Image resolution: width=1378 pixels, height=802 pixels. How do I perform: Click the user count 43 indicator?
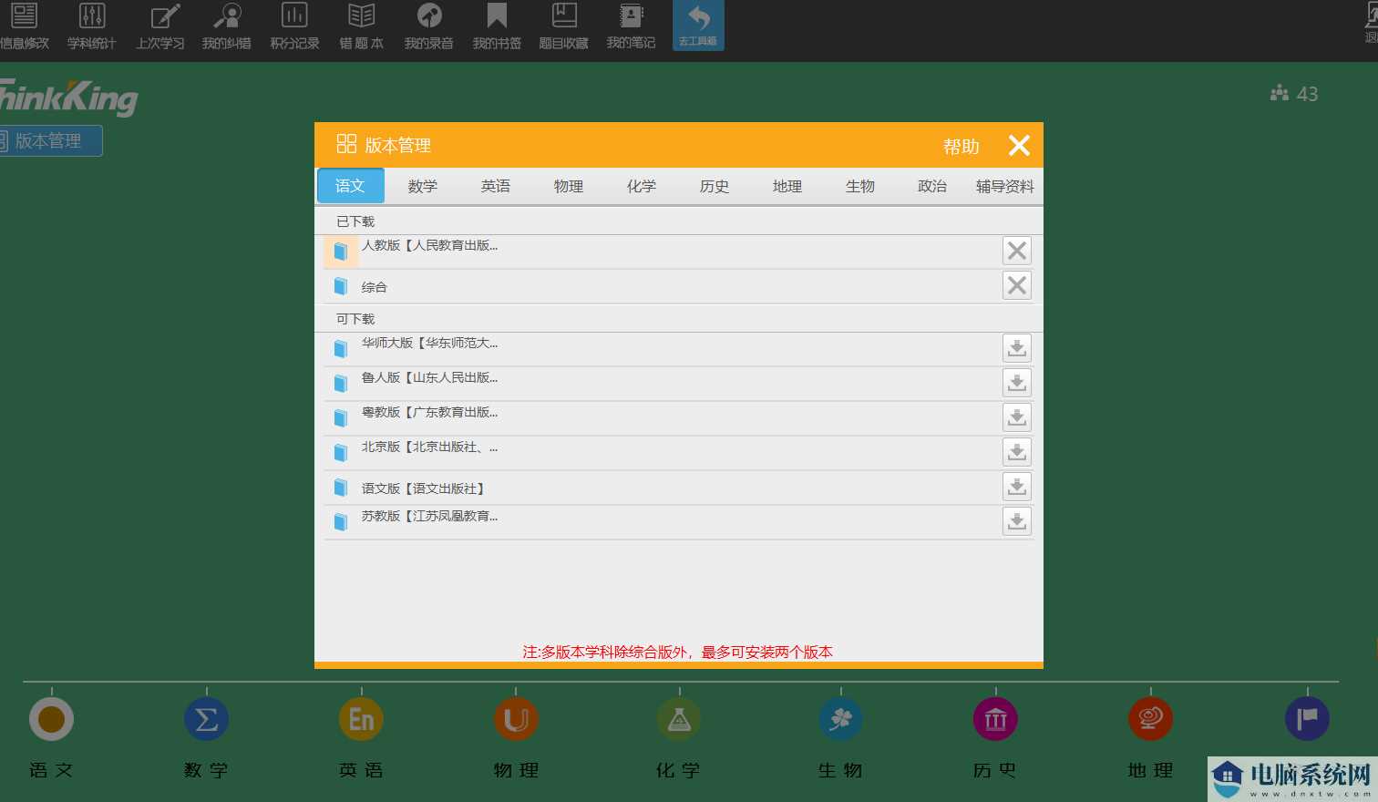coord(1294,93)
